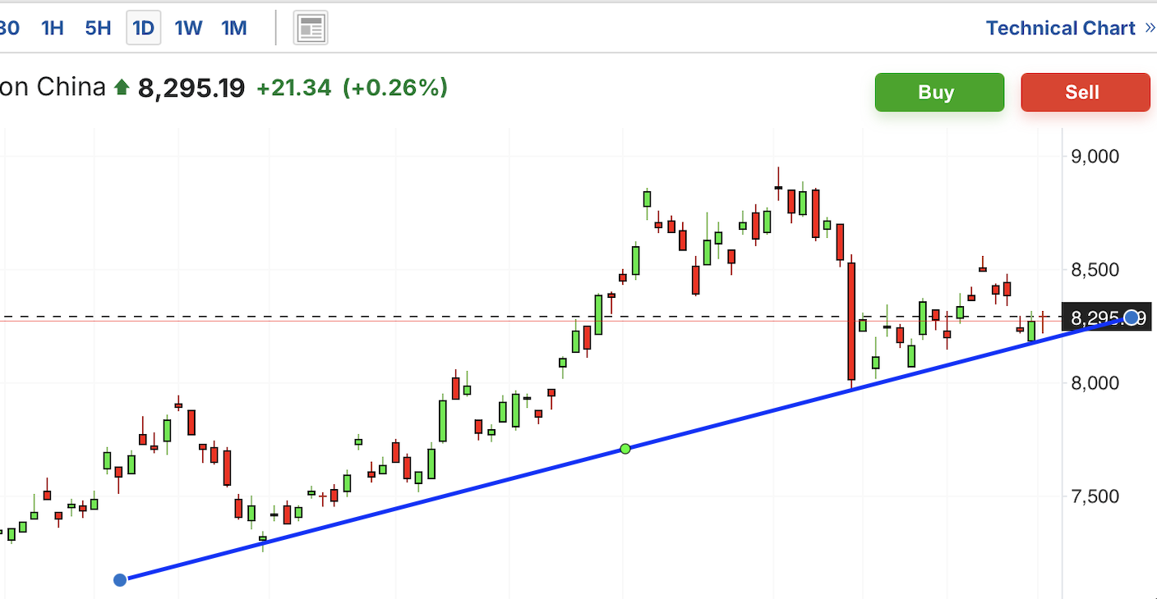Click the 8,295.19 price in header

coord(191,88)
